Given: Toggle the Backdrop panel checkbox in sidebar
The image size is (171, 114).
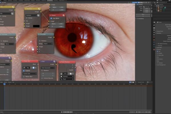Looking at the screenshot, I should click(137, 5).
